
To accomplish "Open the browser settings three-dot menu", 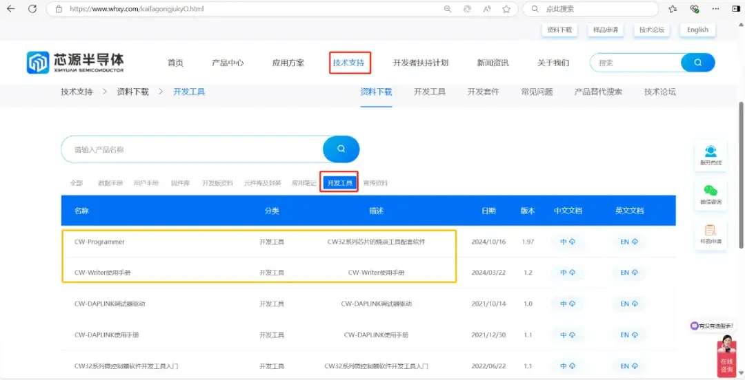I will 715,8.
